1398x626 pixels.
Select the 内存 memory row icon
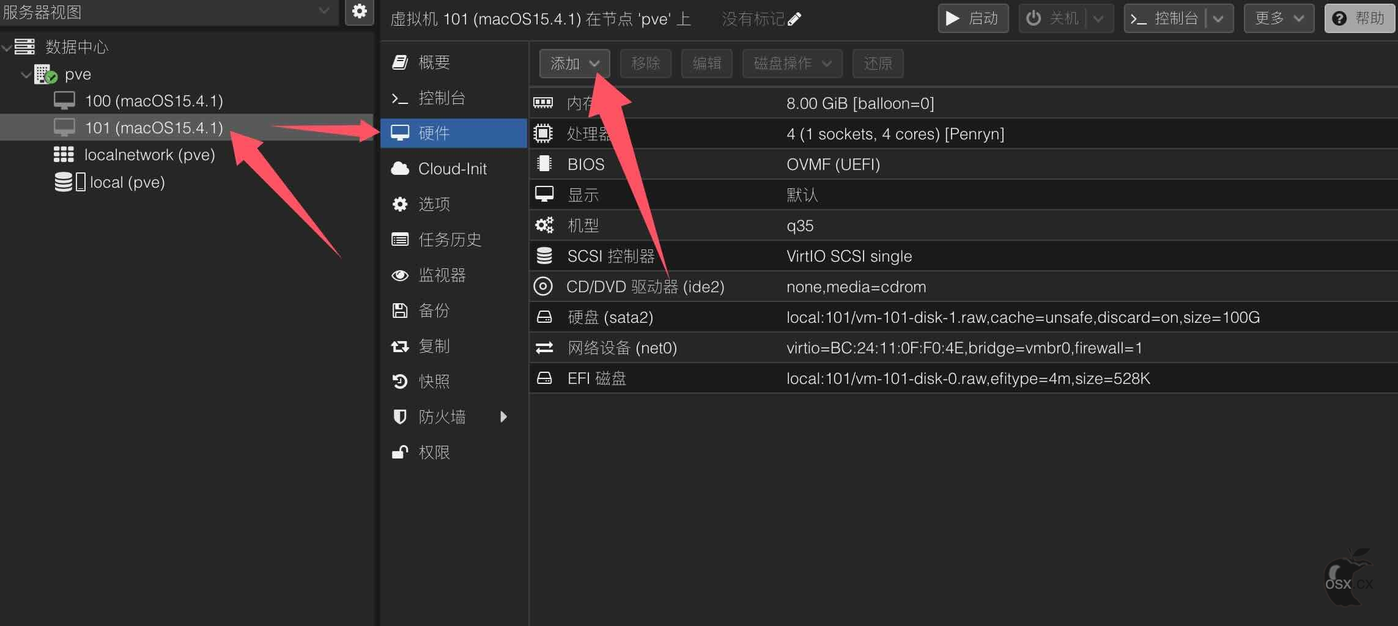tap(543, 103)
